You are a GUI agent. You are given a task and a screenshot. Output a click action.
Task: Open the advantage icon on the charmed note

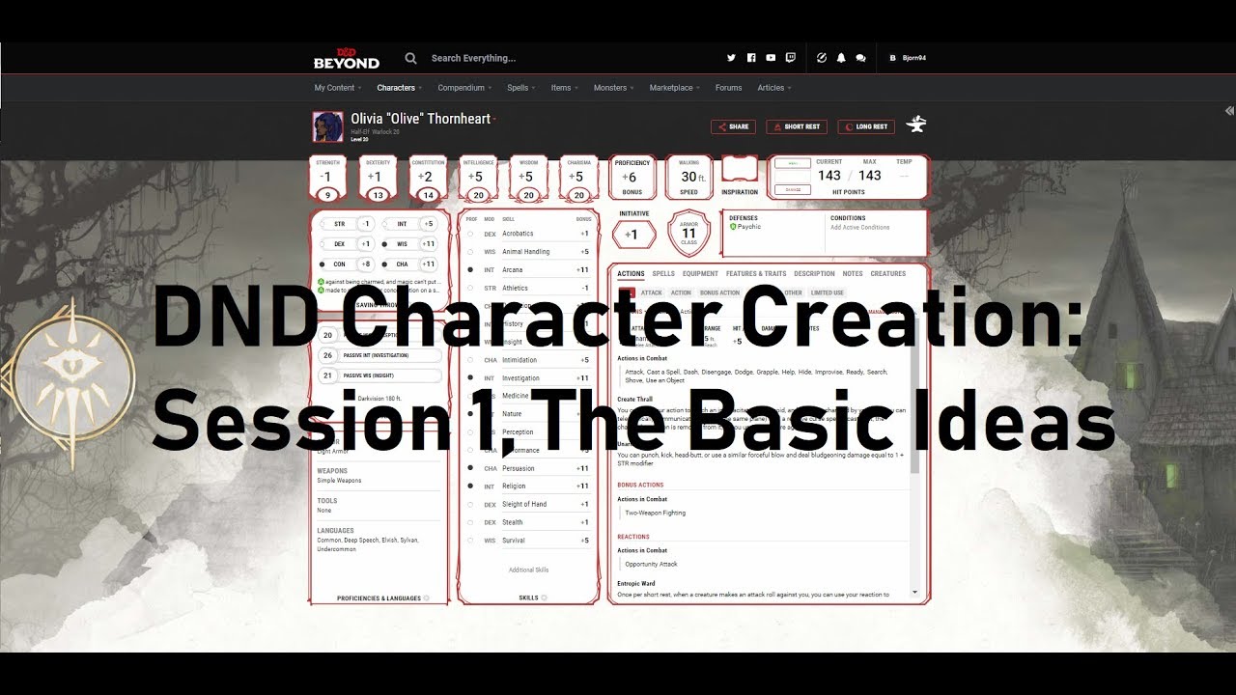pos(321,282)
